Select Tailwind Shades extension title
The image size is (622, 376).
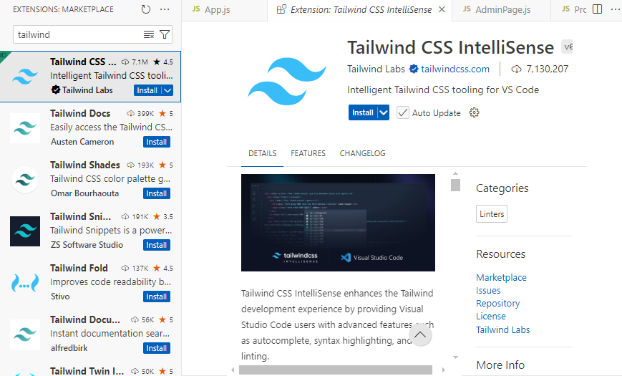point(85,165)
